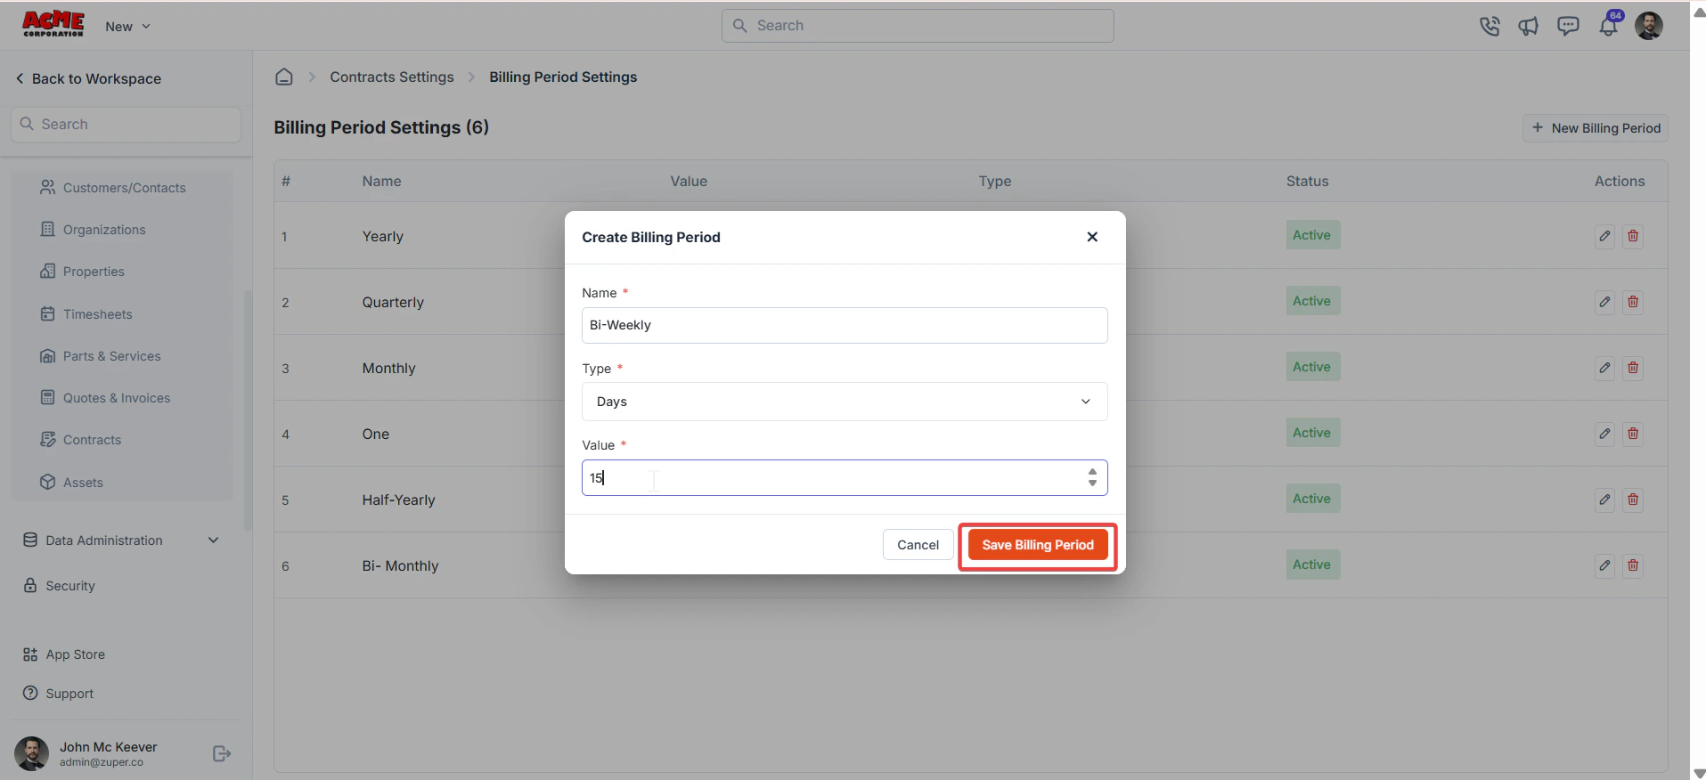Click Active status of Quarterly row
The image size is (1706, 780).
[x=1312, y=301]
